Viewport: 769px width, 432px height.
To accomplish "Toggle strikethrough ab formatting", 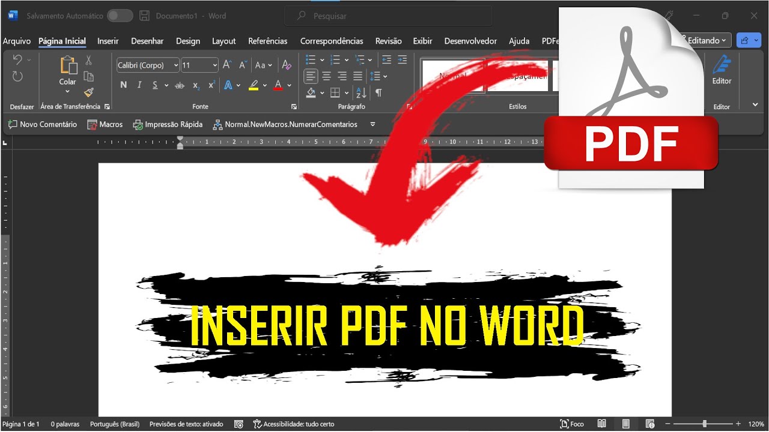I will (179, 85).
